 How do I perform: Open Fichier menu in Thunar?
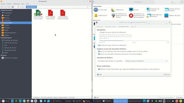click(x=3, y=4)
